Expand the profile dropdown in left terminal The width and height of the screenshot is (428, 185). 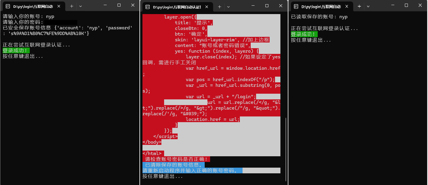(x=80, y=6)
